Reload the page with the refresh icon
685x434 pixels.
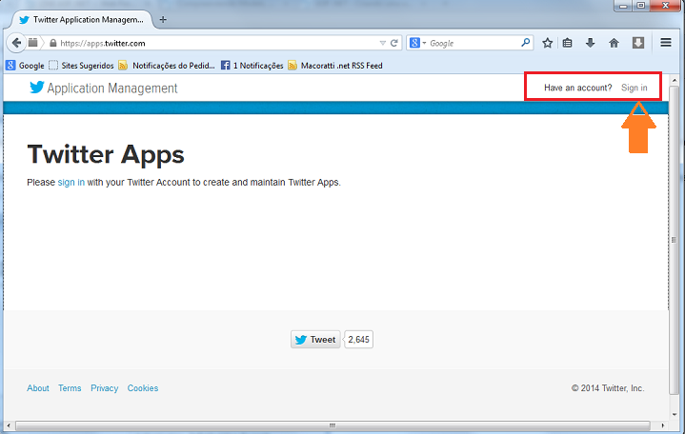[394, 43]
